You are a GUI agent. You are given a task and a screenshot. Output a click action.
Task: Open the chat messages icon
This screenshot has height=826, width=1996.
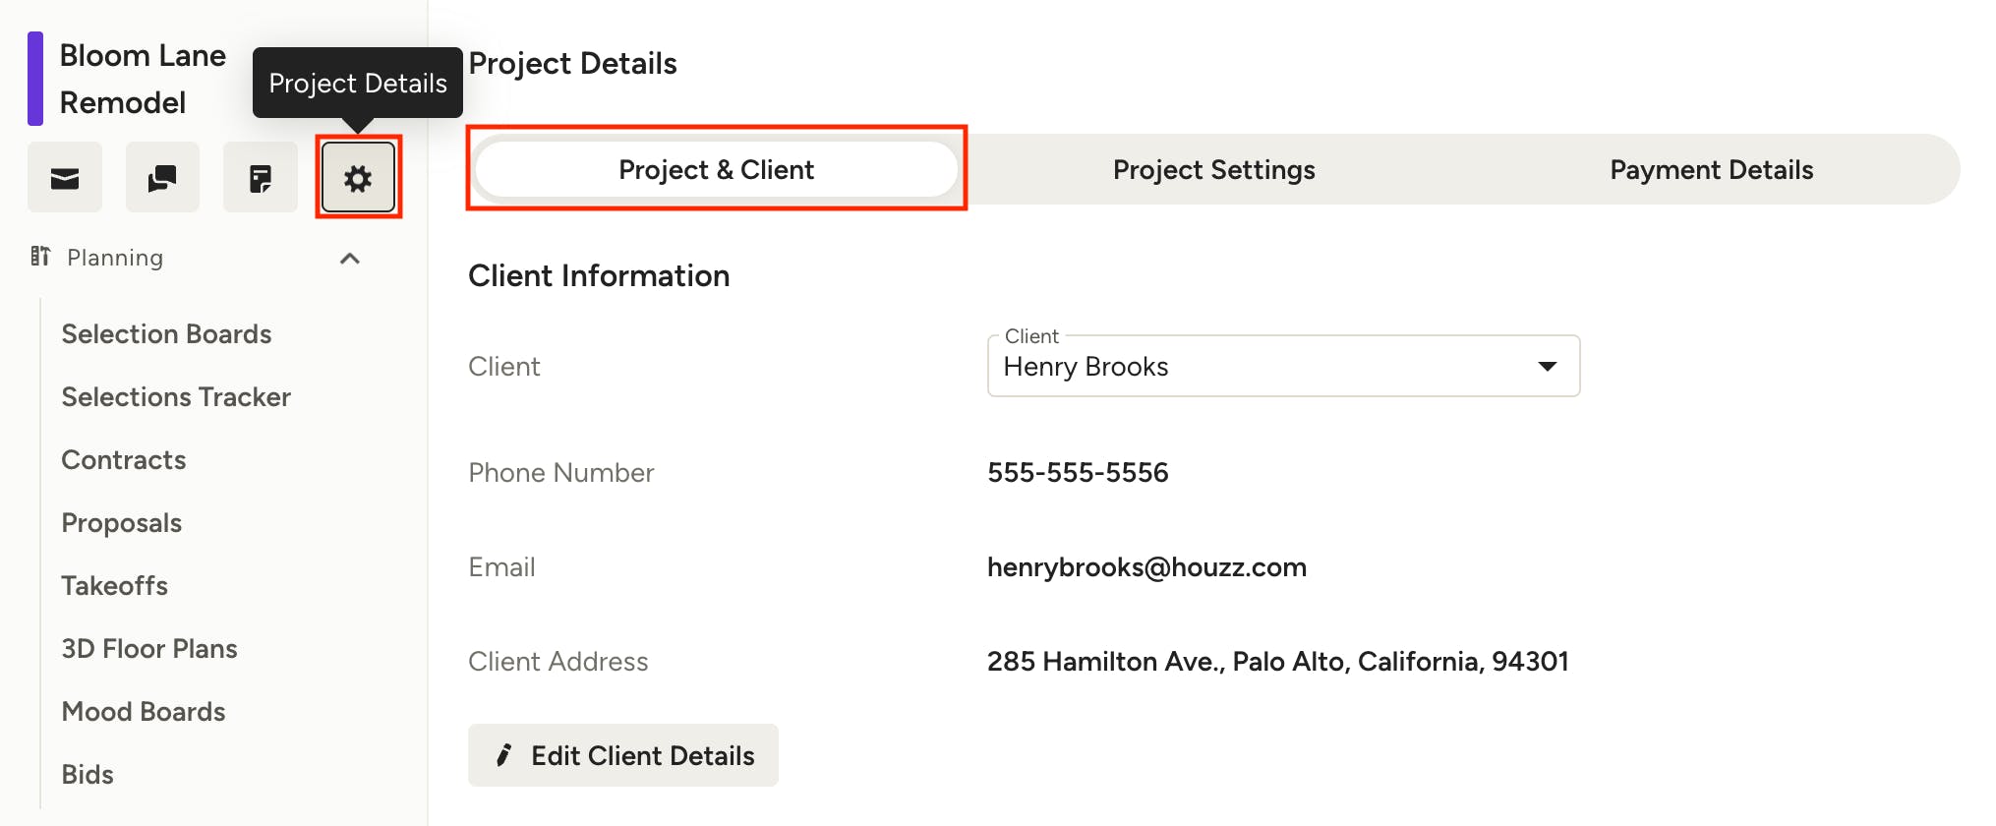point(162,178)
